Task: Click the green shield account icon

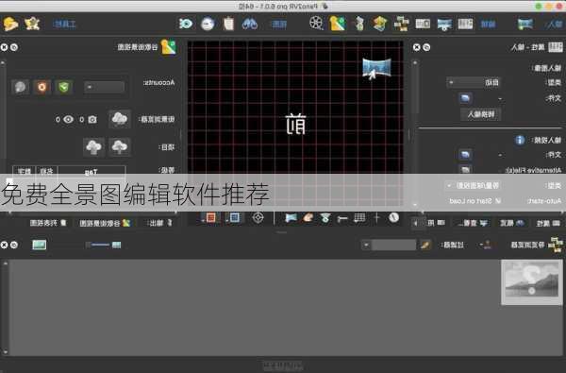Action: click(64, 87)
